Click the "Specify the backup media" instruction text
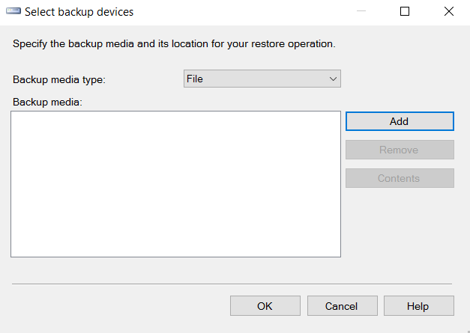This screenshot has width=470, height=333. pyautogui.click(x=174, y=44)
